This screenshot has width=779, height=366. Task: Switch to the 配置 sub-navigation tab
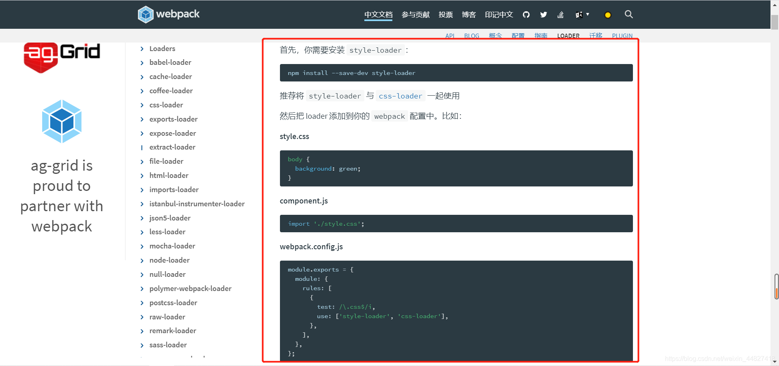coord(518,36)
